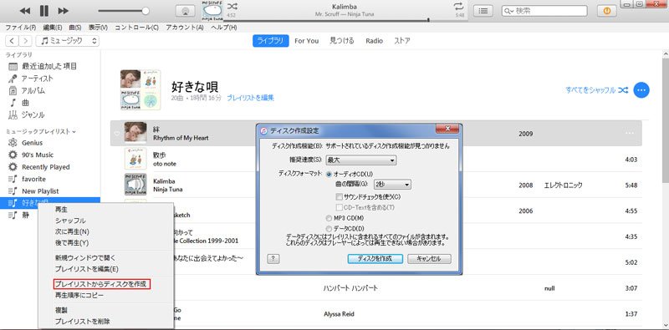Open ヘルプ menu
Viewport: 669px width, 330px height.
tap(223, 28)
